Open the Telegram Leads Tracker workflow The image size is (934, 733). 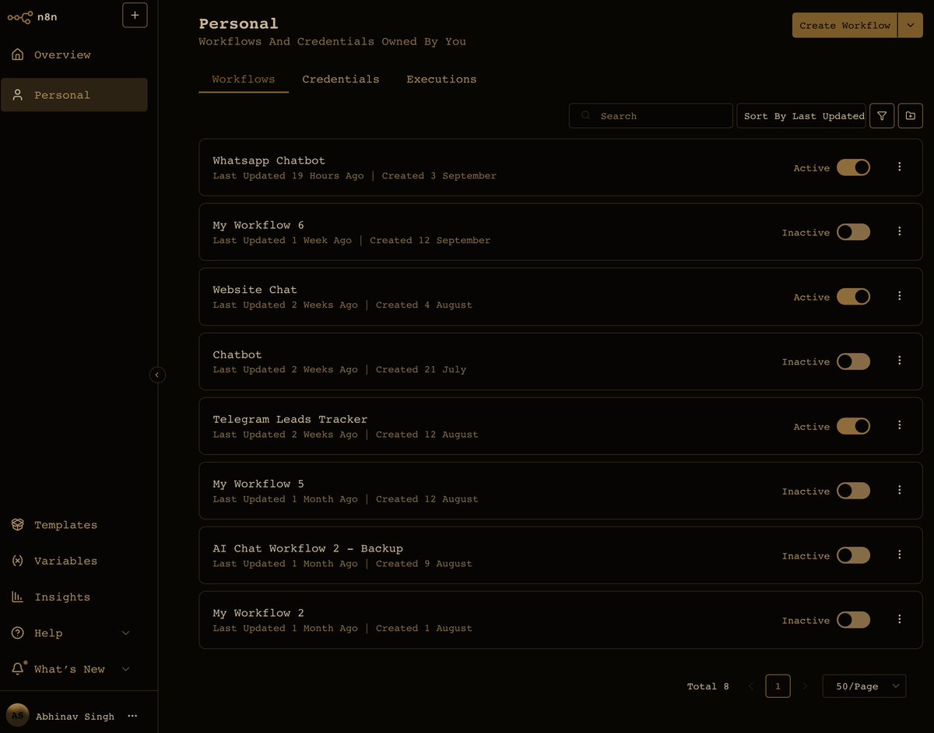pos(560,426)
